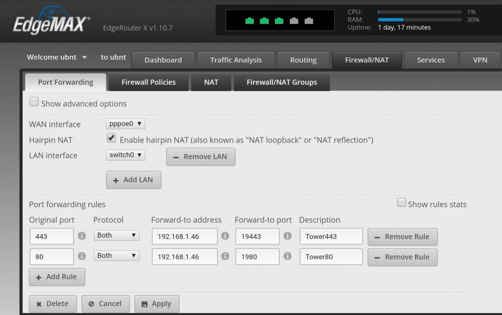Open the LAN interface switch0 dropdown
This screenshot has width=502, height=315.
click(x=125, y=155)
